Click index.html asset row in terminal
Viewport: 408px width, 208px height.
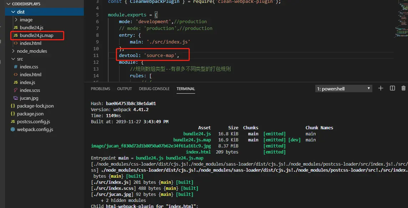(198, 152)
